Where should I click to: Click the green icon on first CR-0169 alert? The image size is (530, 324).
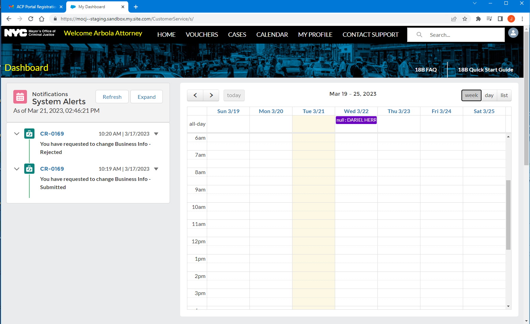coord(29,134)
